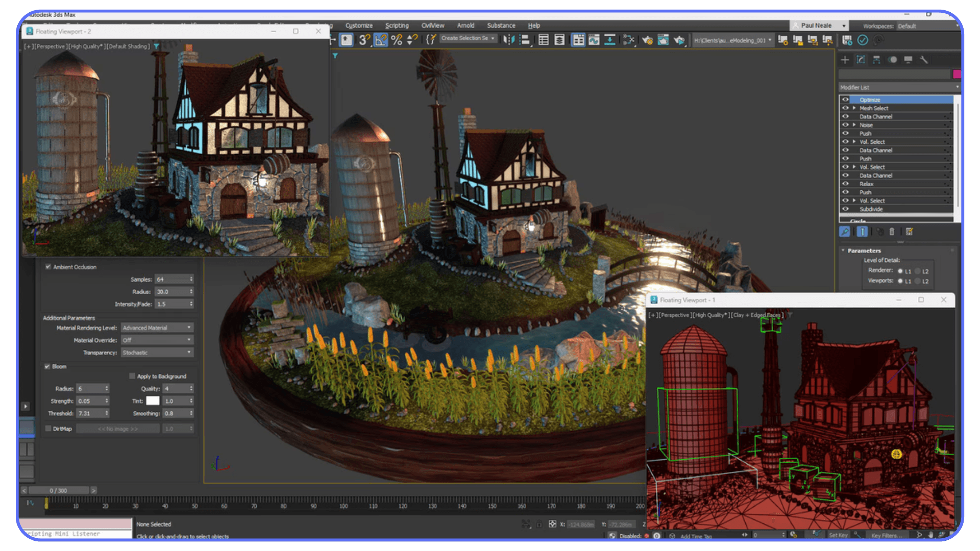Enable the DirtMap checkbox

click(x=48, y=429)
